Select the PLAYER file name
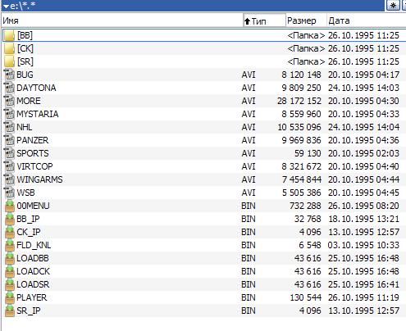The height and width of the screenshot is (331, 406). tap(32, 297)
